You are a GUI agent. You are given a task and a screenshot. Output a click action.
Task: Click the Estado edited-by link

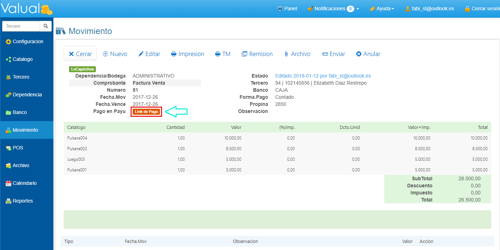click(323, 76)
